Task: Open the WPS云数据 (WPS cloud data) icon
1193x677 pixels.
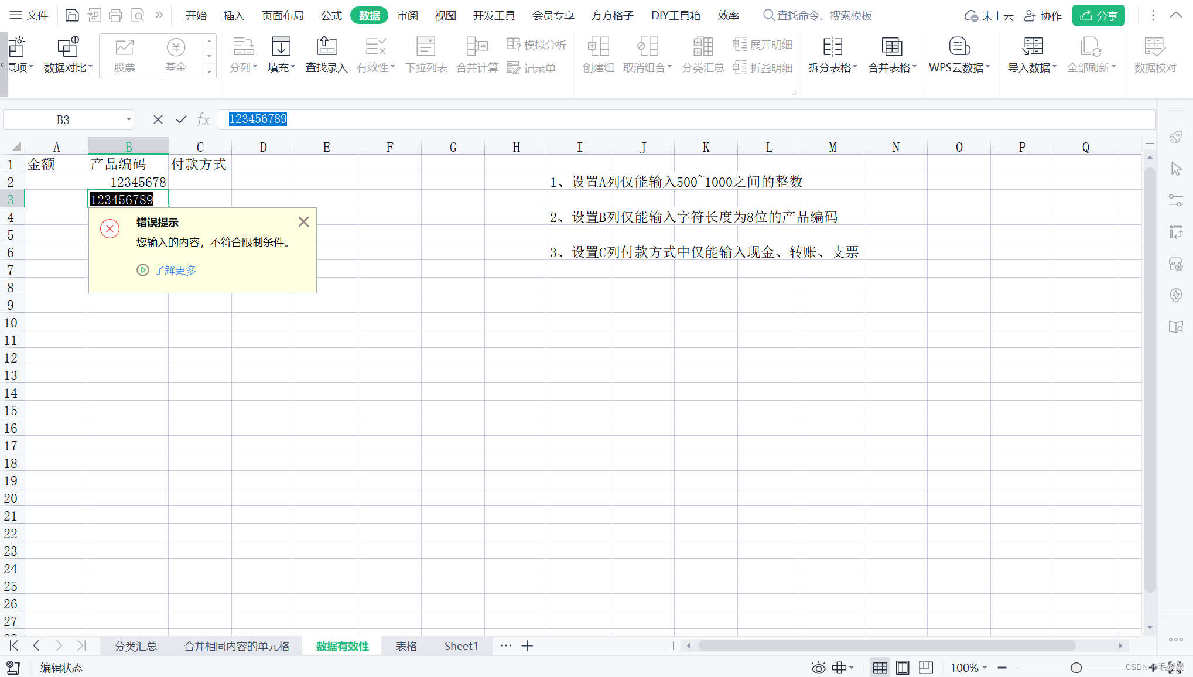Action: (959, 47)
